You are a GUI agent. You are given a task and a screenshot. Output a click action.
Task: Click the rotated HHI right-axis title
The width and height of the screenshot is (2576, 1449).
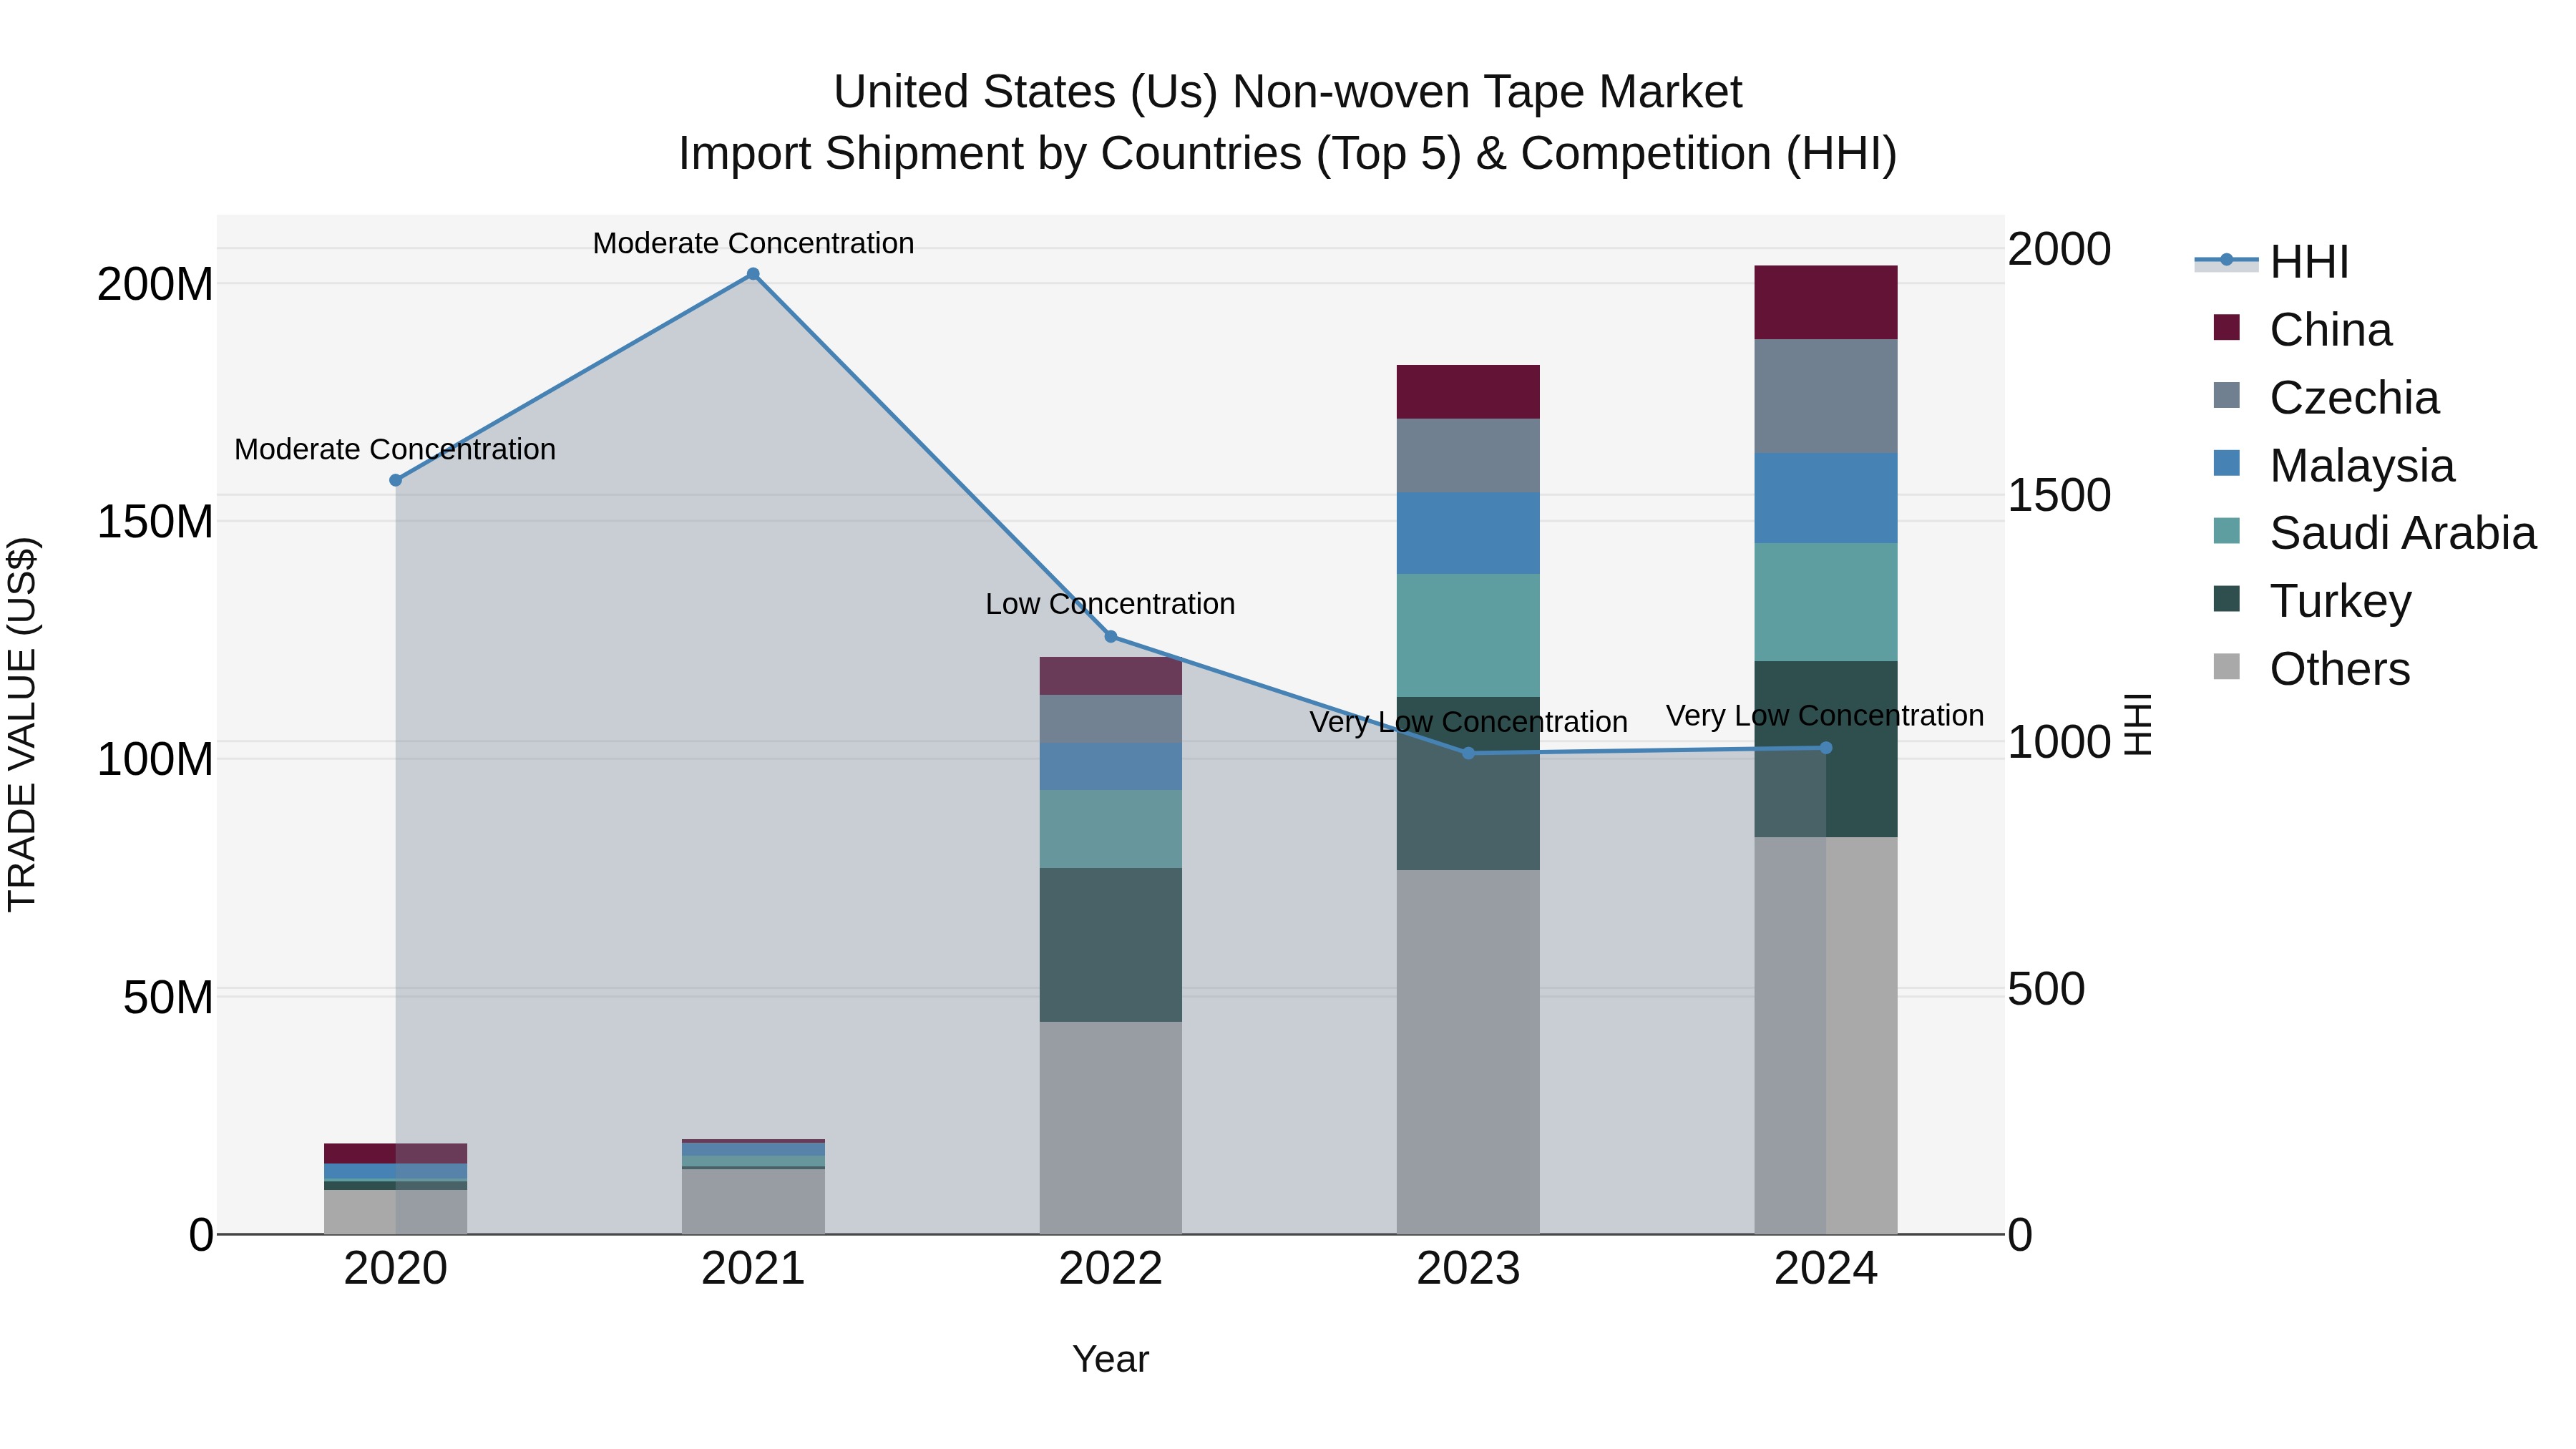click(2137, 724)
